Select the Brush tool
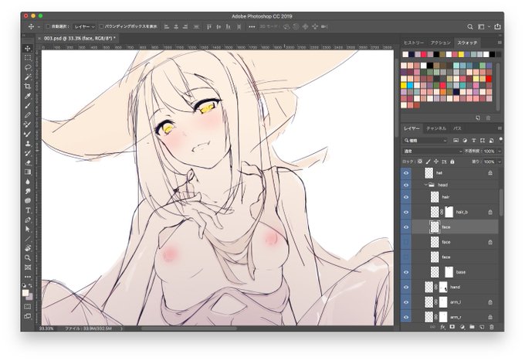This screenshot has height=361, width=525. 28,106
